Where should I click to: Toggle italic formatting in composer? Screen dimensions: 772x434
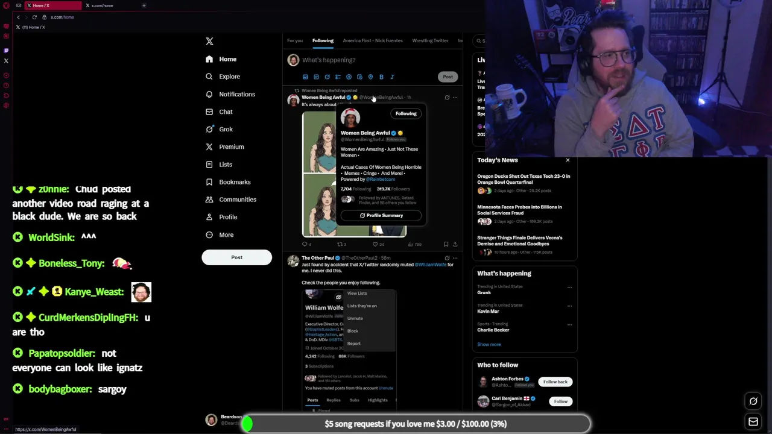click(392, 77)
